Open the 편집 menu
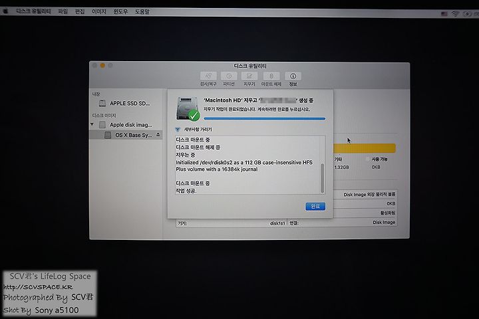This screenshot has height=319, width=479. coord(80,11)
